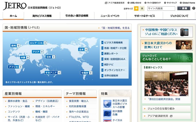Open ビジネス情報検索 in the map menu

pos(114,42)
